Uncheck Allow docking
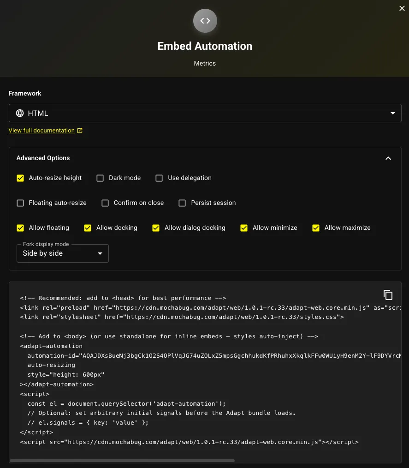The width and height of the screenshot is (409, 468). click(88, 228)
